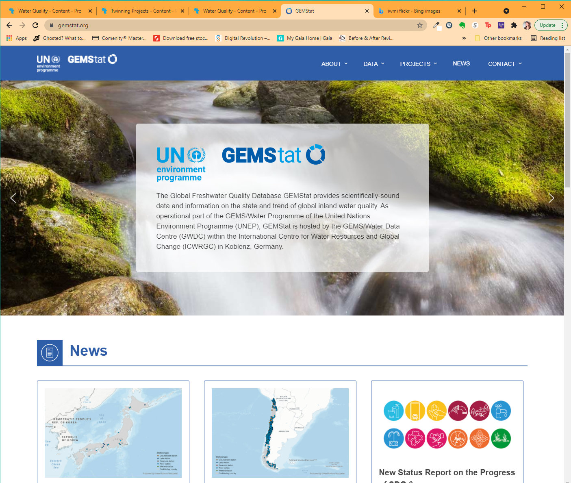Open the Download free stock bookmark
The image size is (571, 483).
pyautogui.click(x=181, y=38)
